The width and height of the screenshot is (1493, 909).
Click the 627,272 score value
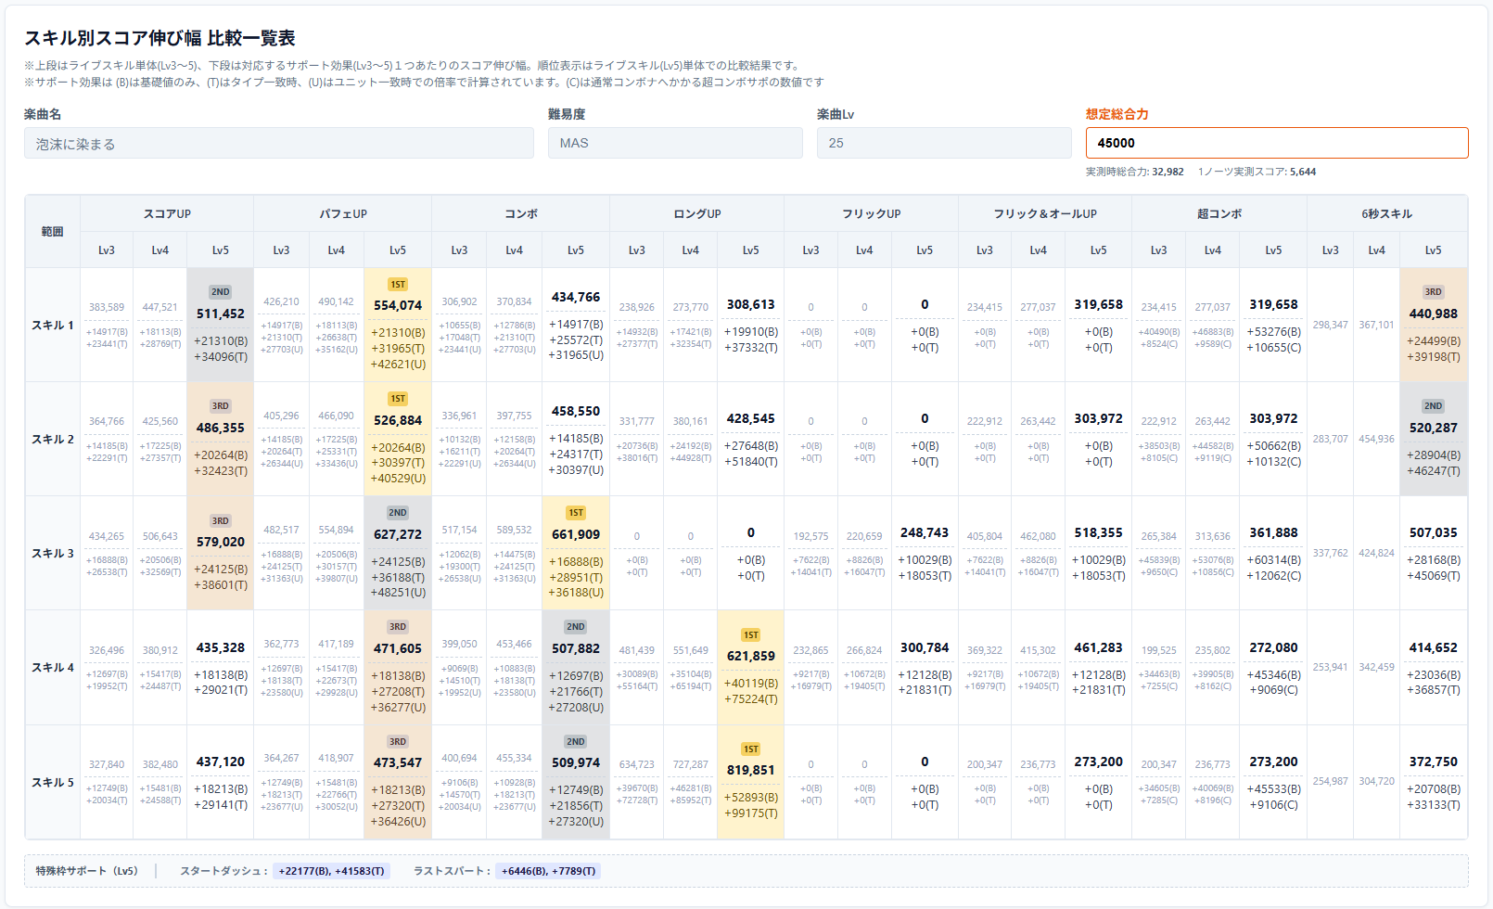pyautogui.click(x=398, y=534)
